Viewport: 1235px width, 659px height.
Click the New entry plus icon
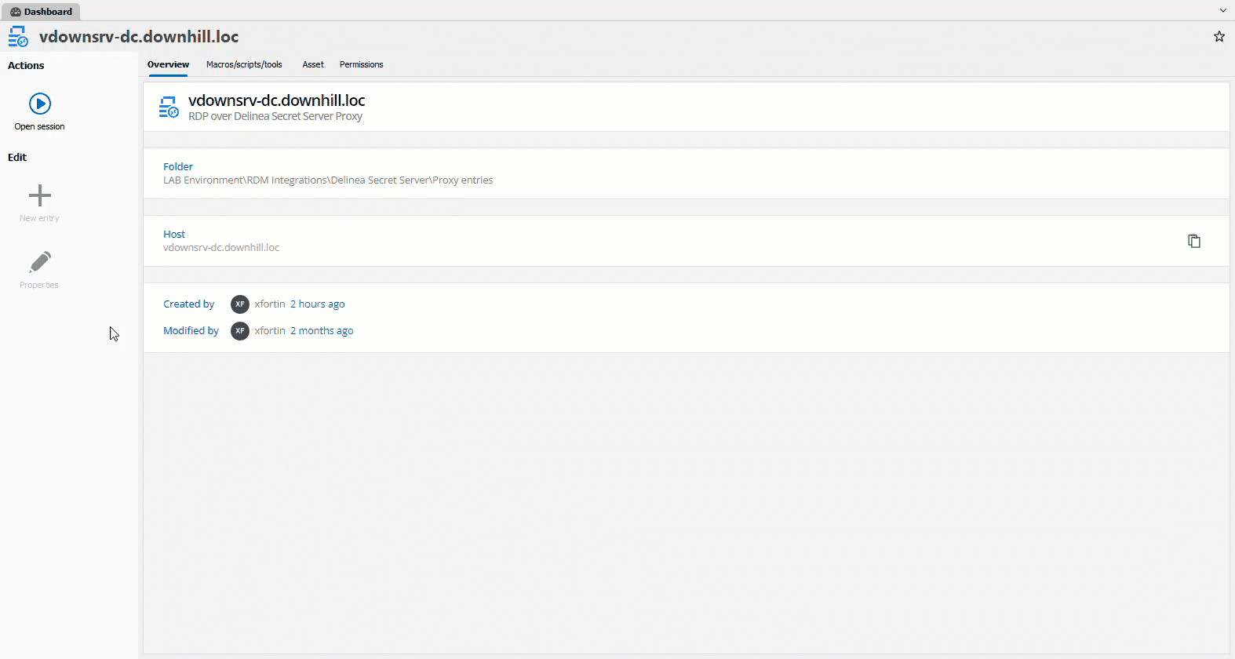pyautogui.click(x=39, y=195)
